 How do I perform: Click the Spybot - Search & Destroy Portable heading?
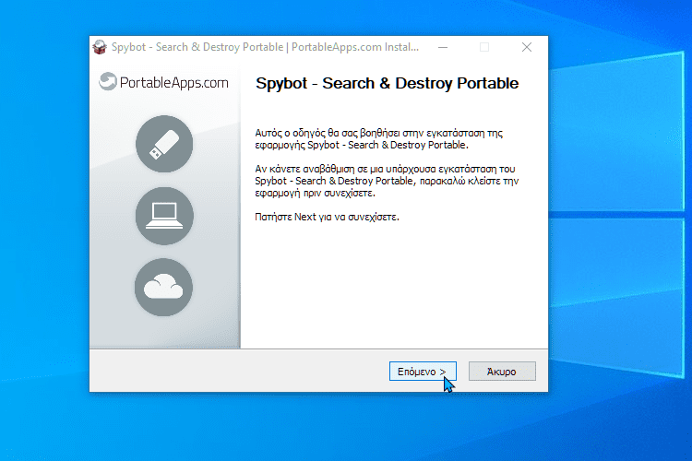click(387, 83)
